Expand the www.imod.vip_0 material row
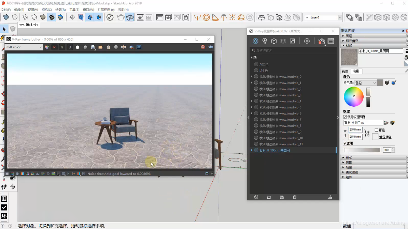This screenshot has height=229, width=408. click(252, 77)
